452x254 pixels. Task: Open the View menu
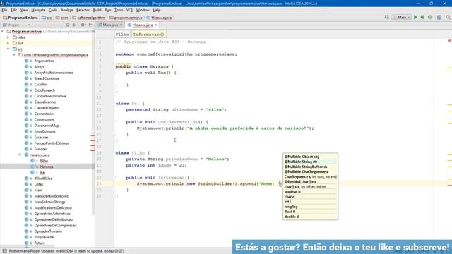point(24,10)
